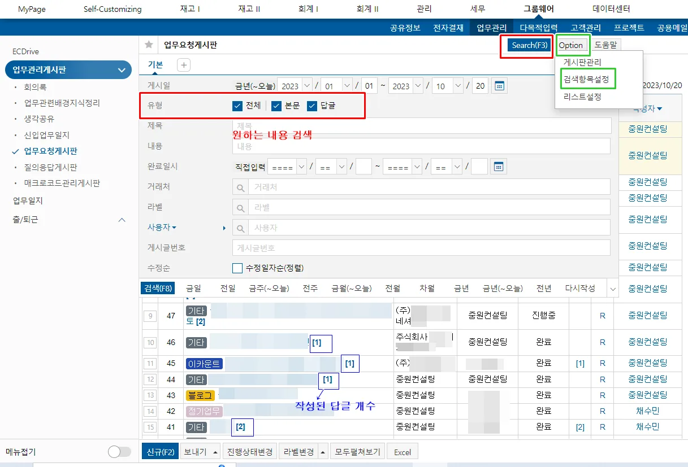This screenshot has height=467, width=688.
Task: Expand more date shortcuts chevron
Action: pos(613,289)
